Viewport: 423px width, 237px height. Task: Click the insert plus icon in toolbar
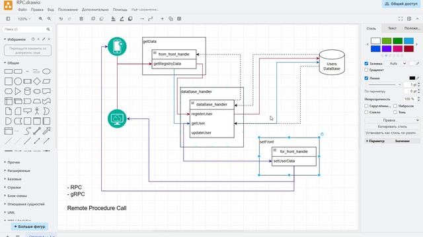(162, 19)
